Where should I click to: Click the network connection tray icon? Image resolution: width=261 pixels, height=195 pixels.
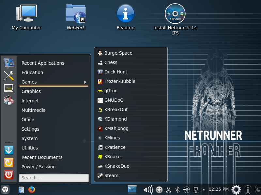point(196,190)
